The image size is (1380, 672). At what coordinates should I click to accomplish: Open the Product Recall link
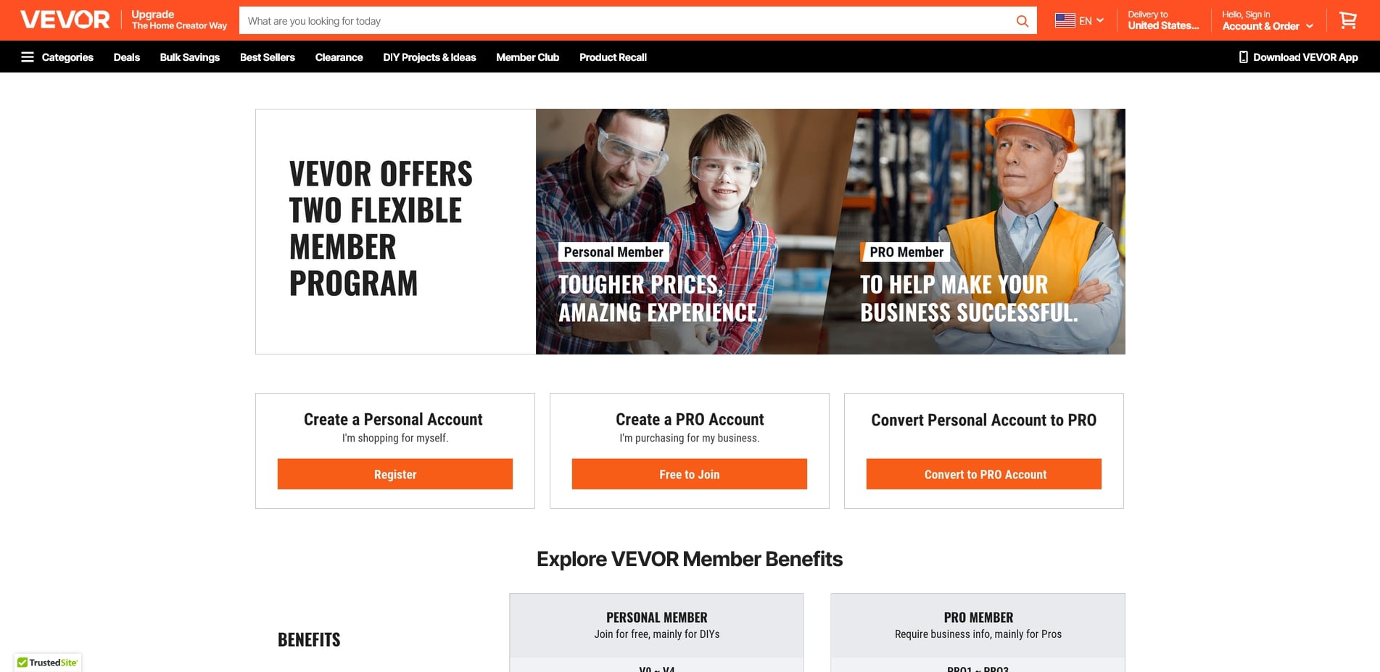coord(613,57)
